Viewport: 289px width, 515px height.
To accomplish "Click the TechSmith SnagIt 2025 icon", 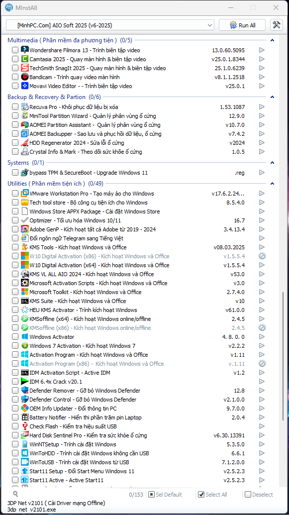I will (x=25, y=68).
